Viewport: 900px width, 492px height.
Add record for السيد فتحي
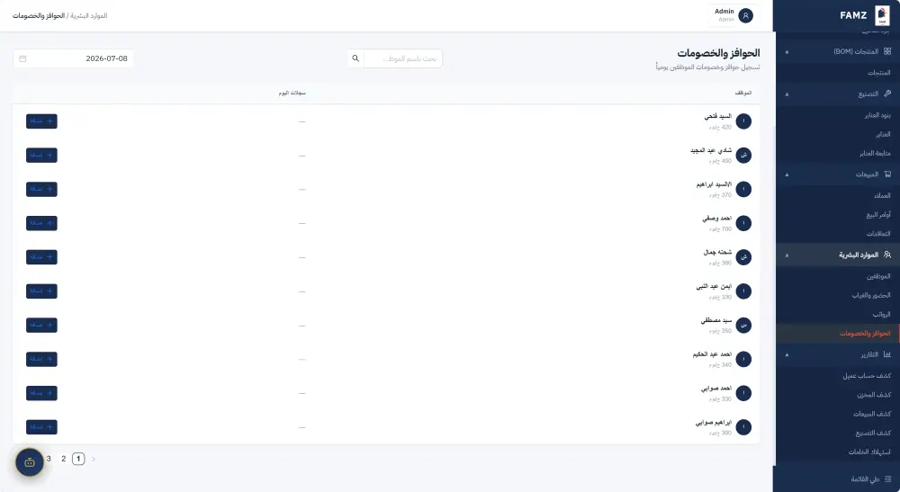41,121
